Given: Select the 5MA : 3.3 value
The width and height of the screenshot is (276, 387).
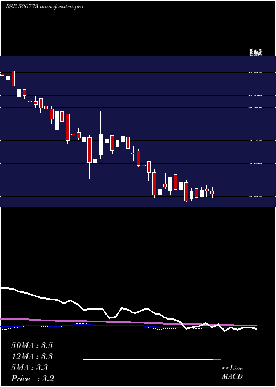Looking at the screenshot, I should pos(30,368).
